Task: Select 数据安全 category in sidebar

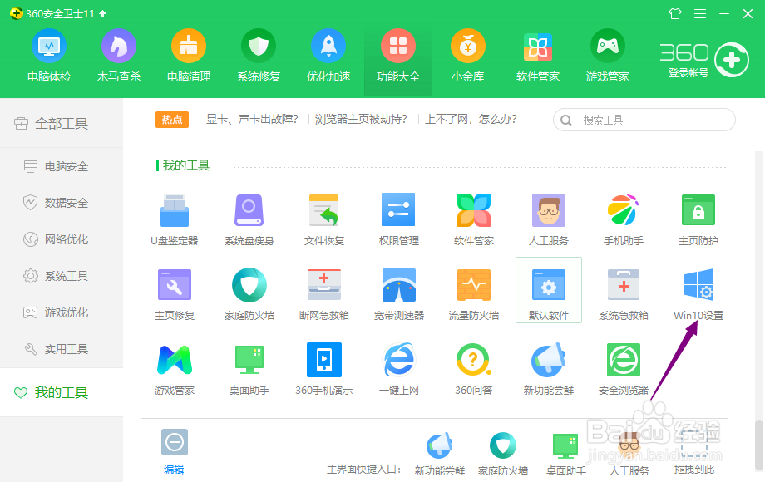Action: coord(62,203)
